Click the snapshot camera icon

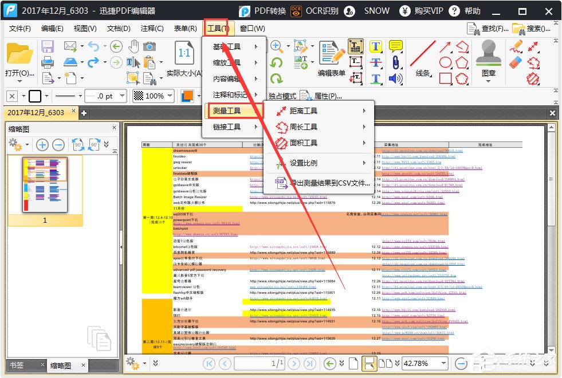point(150,46)
